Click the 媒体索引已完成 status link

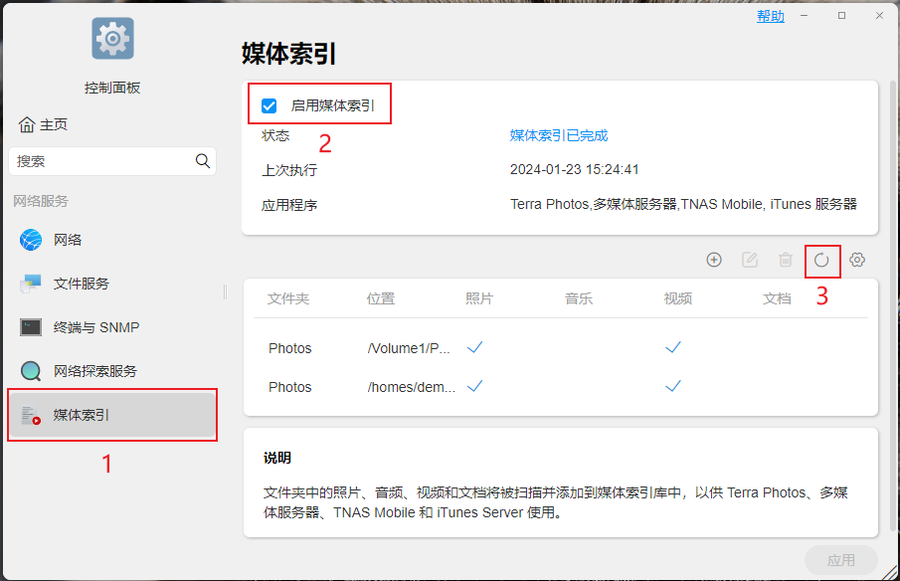click(559, 135)
